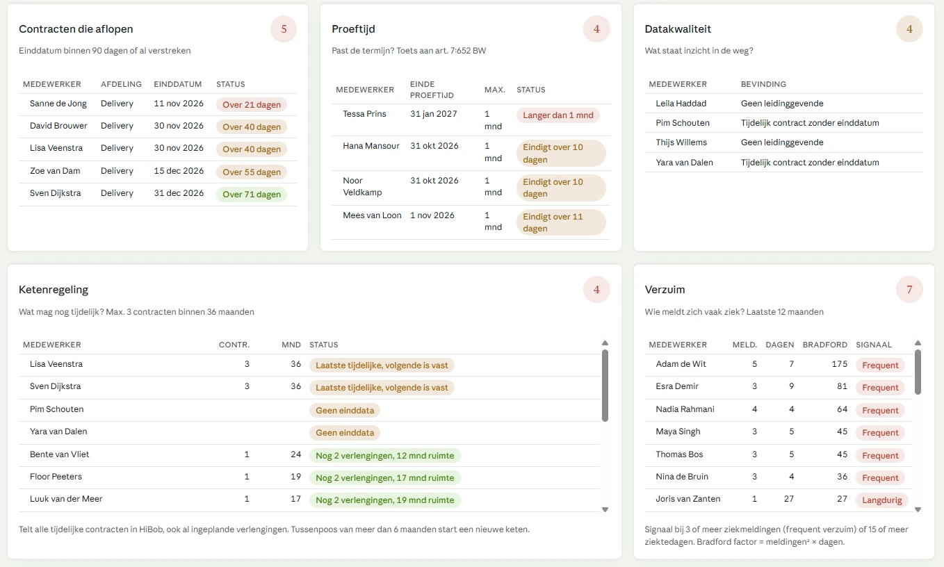The width and height of the screenshot is (944, 567).
Task: Click the count badge 4 on the Ketenregeling card
Action: click(x=596, y=290)
